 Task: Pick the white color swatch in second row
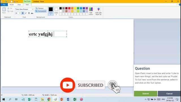(61, 11)
